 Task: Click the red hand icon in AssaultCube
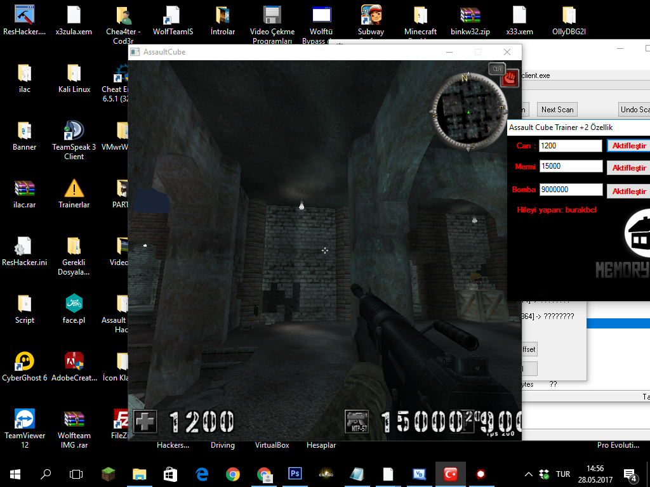pyautogui.click(x=510, y=77)
